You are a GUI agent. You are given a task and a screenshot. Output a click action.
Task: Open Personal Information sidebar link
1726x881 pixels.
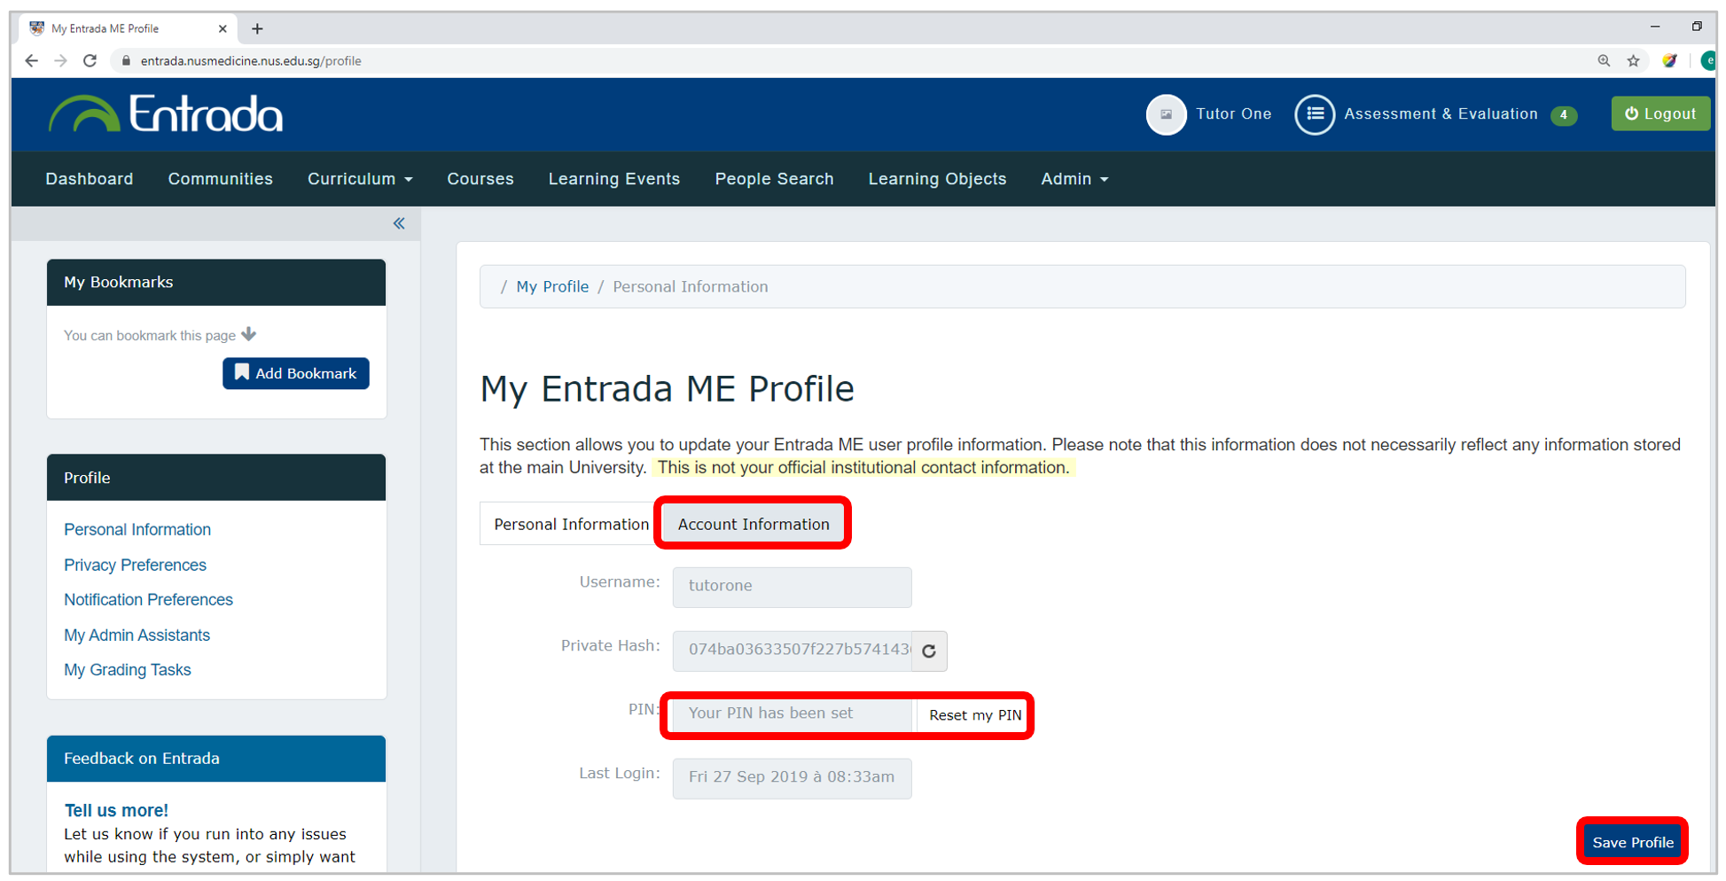pyautogui.click(x=137, y=530)
